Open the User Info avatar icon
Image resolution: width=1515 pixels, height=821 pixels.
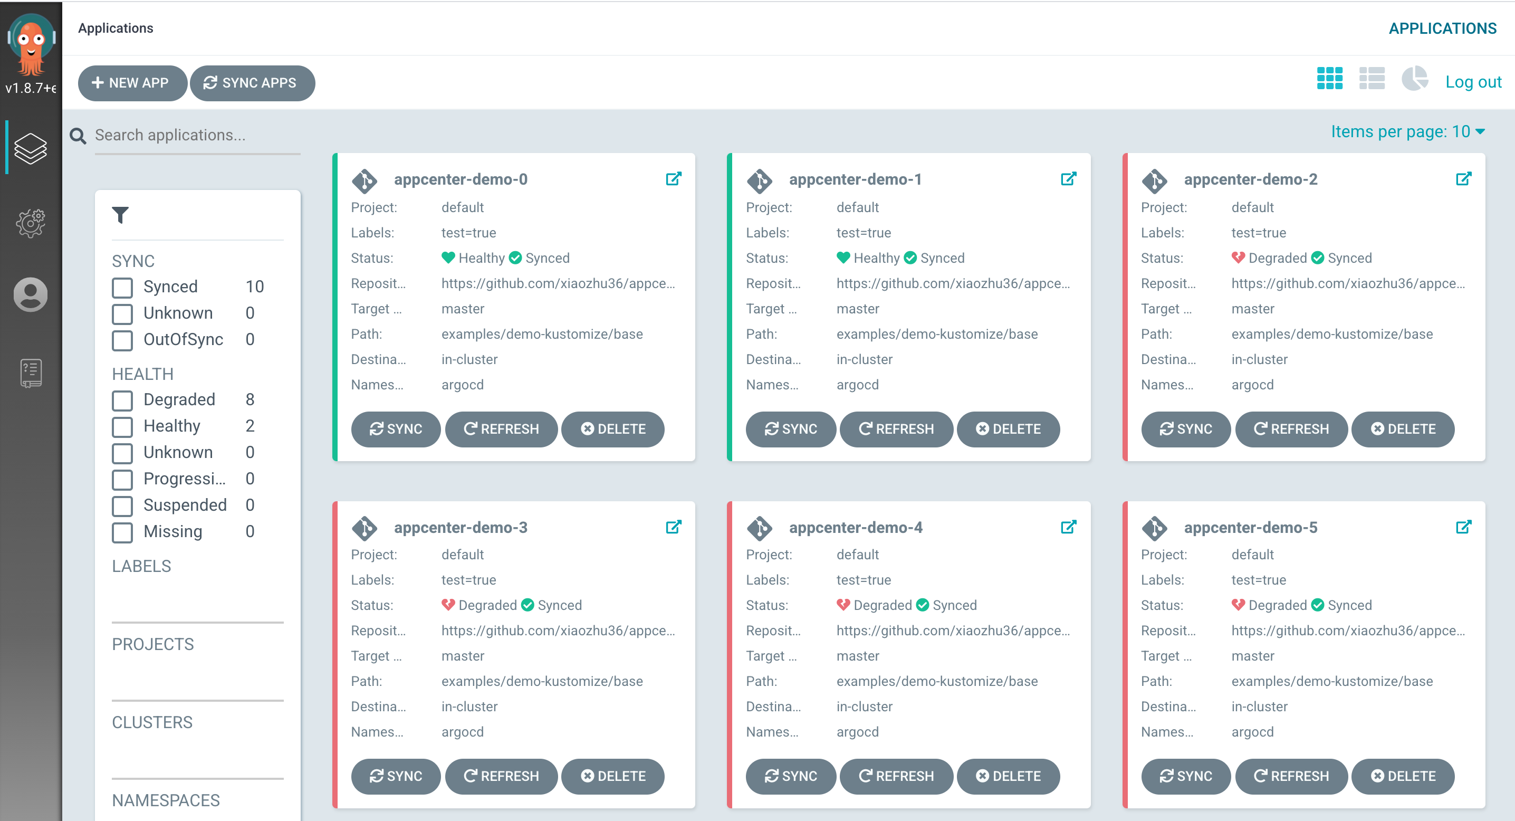click(x=31, y=294)
